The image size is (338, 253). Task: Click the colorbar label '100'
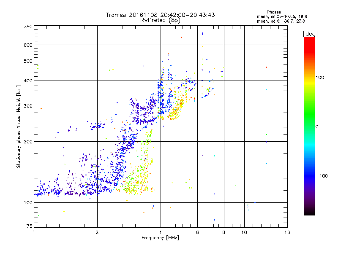(320, 78)
